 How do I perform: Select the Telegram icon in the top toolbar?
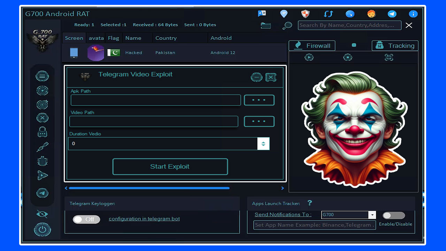(x=392, y=14)
